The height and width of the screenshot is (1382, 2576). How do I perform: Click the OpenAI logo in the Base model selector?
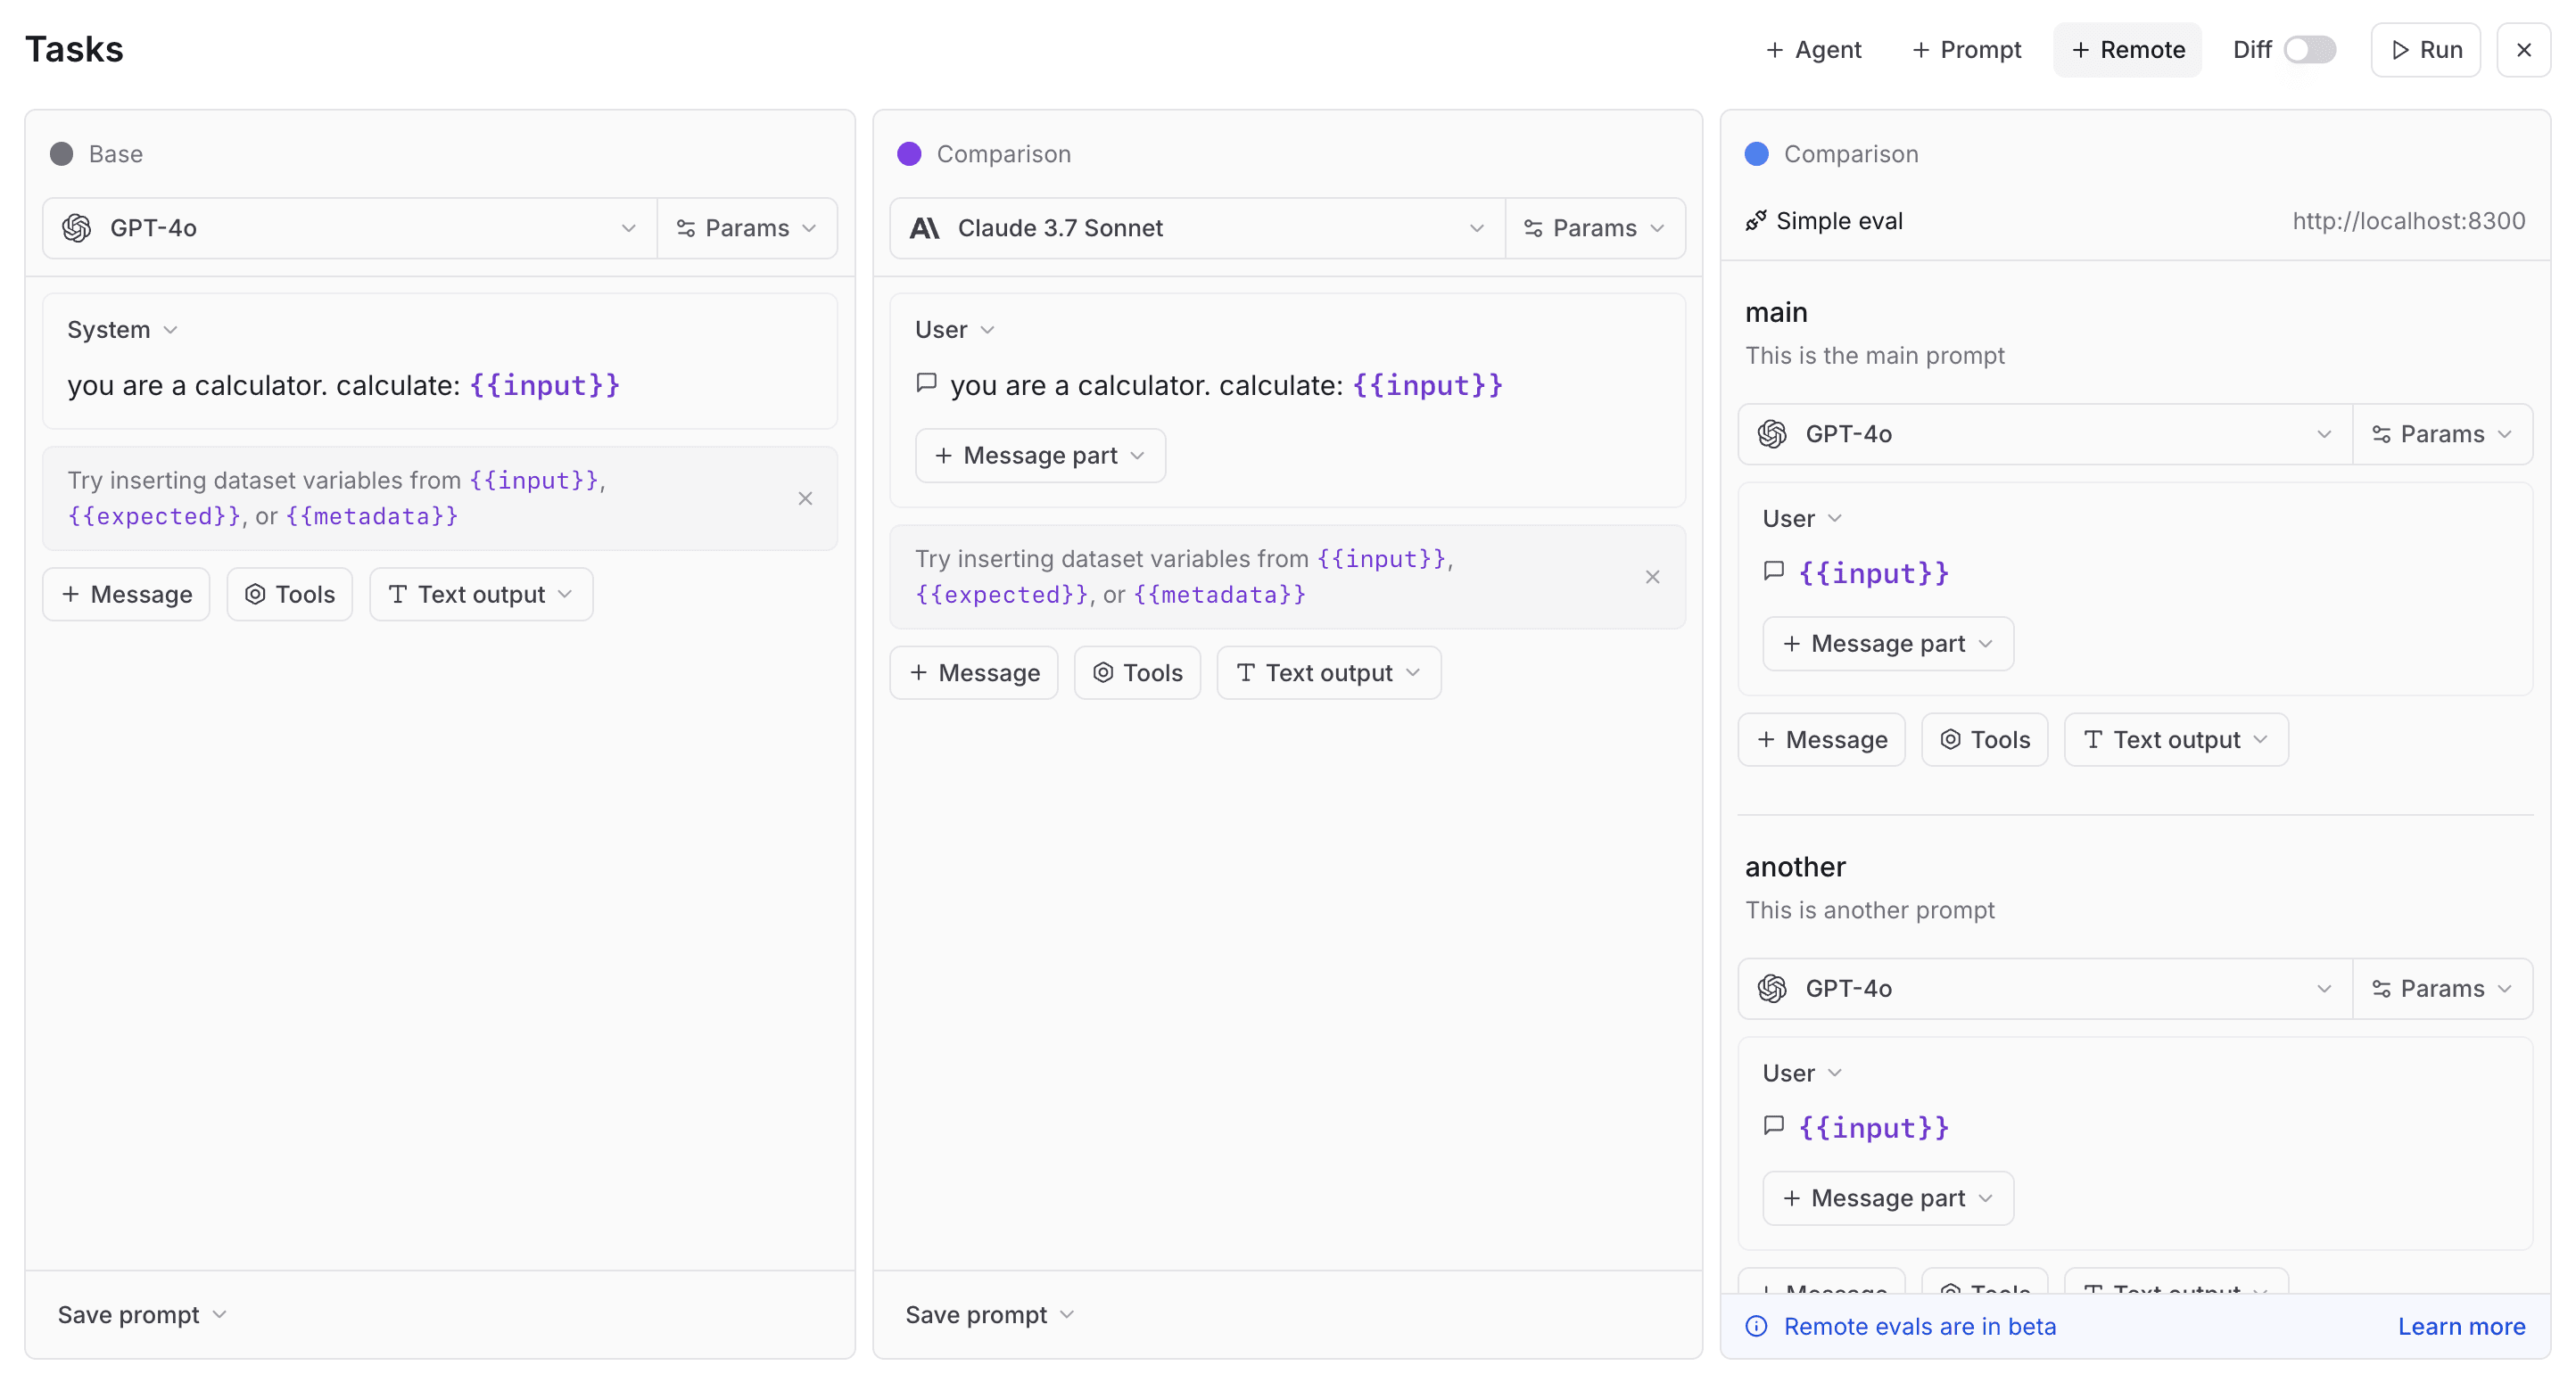76,228
